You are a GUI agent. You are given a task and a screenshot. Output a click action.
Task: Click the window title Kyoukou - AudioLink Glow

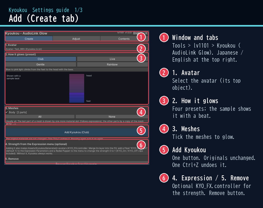26,33
